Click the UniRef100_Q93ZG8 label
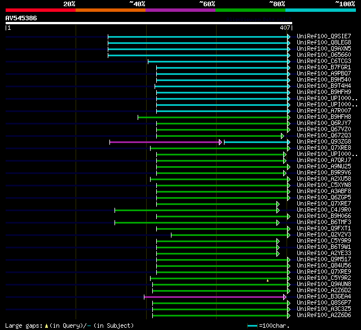361x330 pixels. [x=324, y=142]
